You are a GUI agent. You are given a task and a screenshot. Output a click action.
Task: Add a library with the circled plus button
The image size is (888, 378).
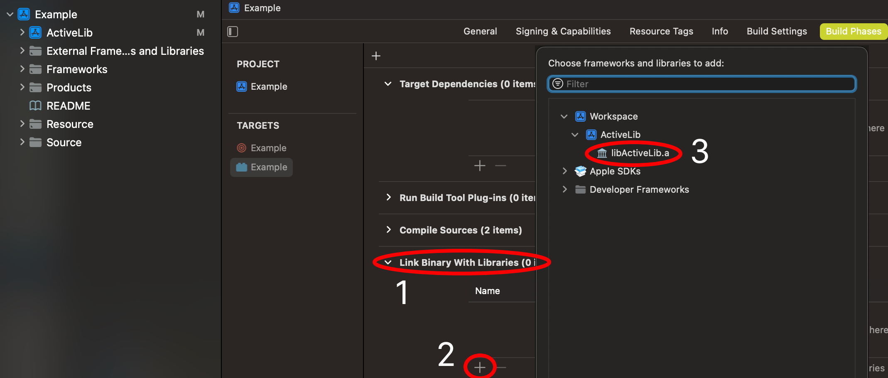click(480, 367)
